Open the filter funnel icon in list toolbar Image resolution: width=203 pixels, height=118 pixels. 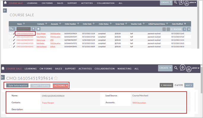coord(34,29)
